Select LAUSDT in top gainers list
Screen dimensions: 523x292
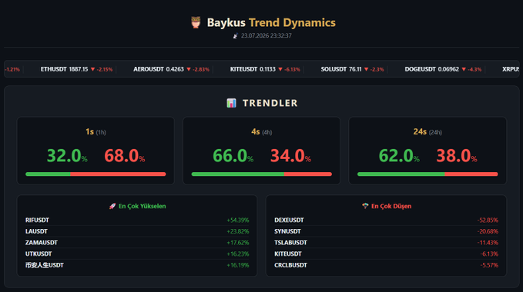[36, 231]
